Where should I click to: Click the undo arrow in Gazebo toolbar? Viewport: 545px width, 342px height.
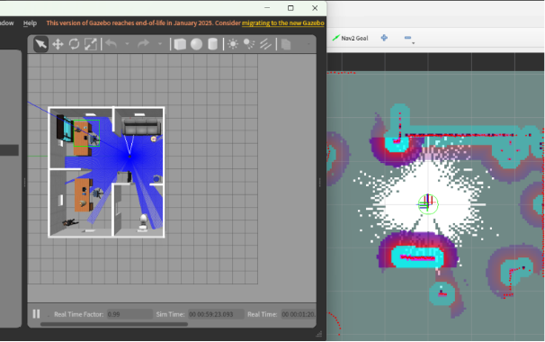pos(112,44)
